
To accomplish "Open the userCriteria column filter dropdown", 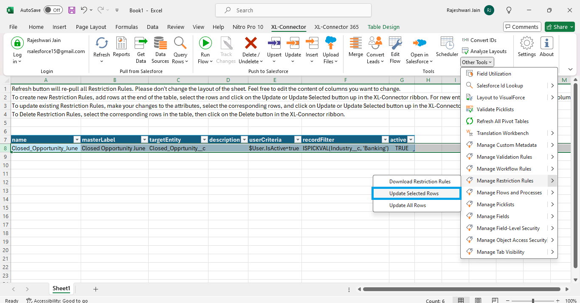I will 297,140.
